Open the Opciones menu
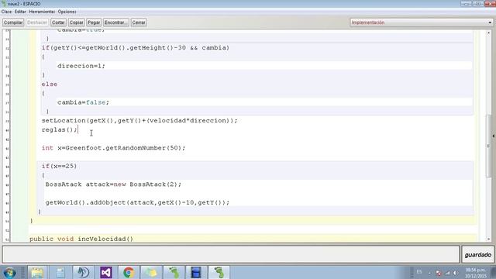This screenshot has width=496, height=279. (67, 12)
